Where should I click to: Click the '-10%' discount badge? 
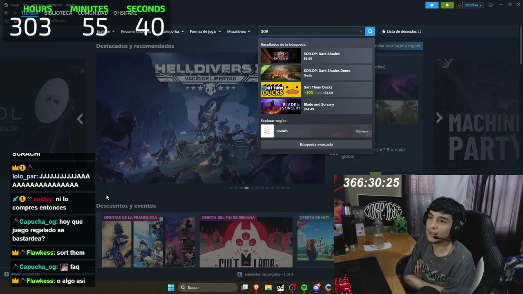309,93
